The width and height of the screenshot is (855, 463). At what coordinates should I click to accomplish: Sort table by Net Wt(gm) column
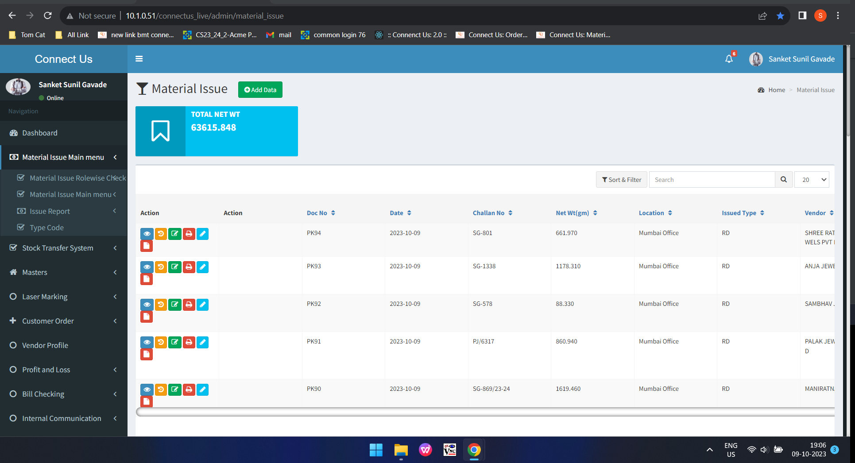click(x=576, y=213)
